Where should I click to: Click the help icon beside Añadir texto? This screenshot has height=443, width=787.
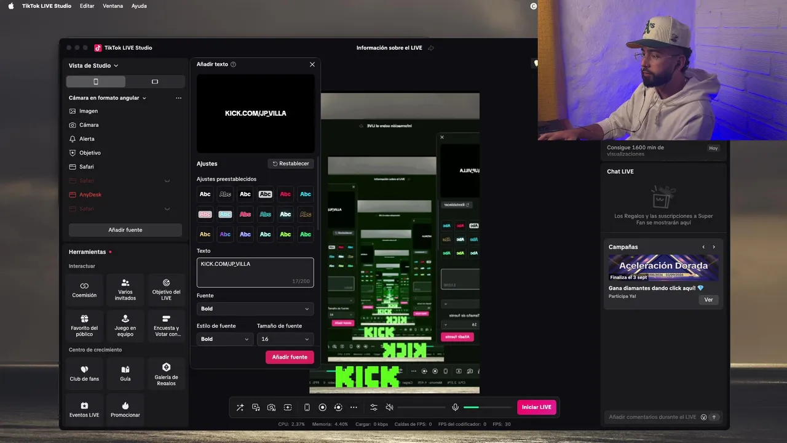point(233,64)
